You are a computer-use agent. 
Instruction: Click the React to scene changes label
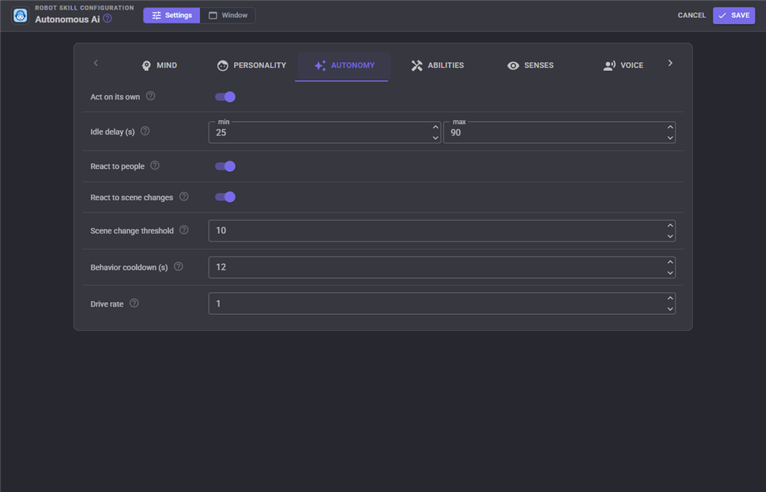(132, 197)
